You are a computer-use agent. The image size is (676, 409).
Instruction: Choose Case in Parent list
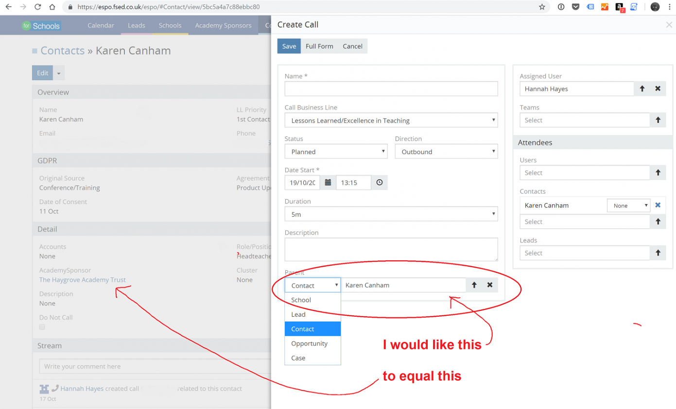pyautogui.click(x=312, y=358)
